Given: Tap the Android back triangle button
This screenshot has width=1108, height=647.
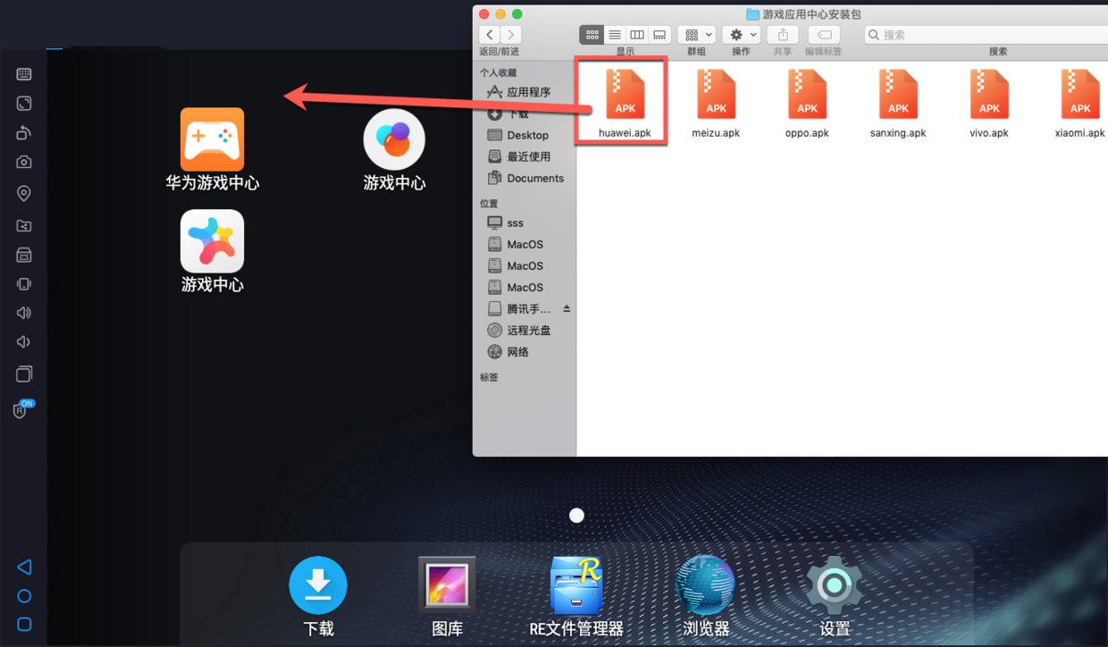Looking at the screenshot, I should click(24, 567).
